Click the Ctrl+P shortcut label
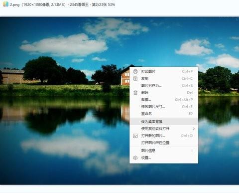Image resolution: width=239 pixels, height=193 pixels. click(x=187, y=71)
